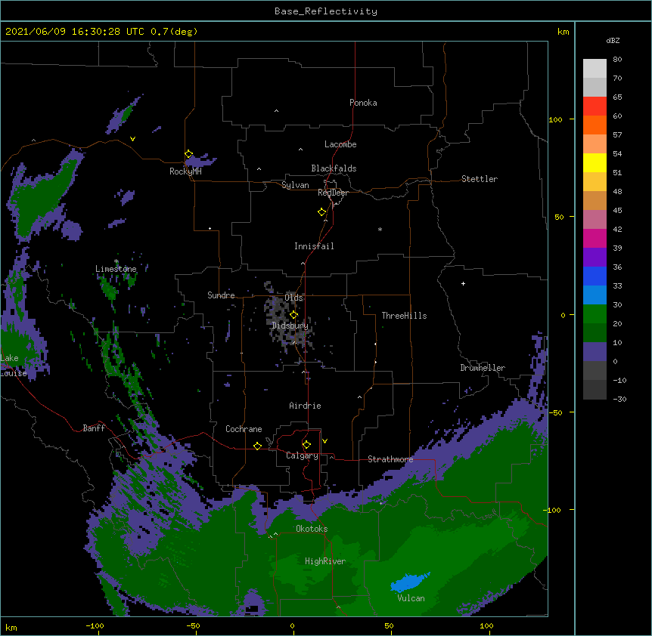Image resolution: width=652 pixels, height=636 pixels.
Task: Click the Lacombe city label
Action: tap(340, 144)
